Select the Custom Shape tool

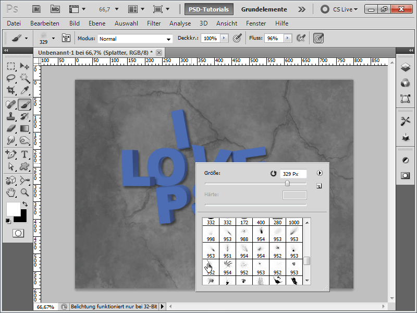tap(24, 166)
